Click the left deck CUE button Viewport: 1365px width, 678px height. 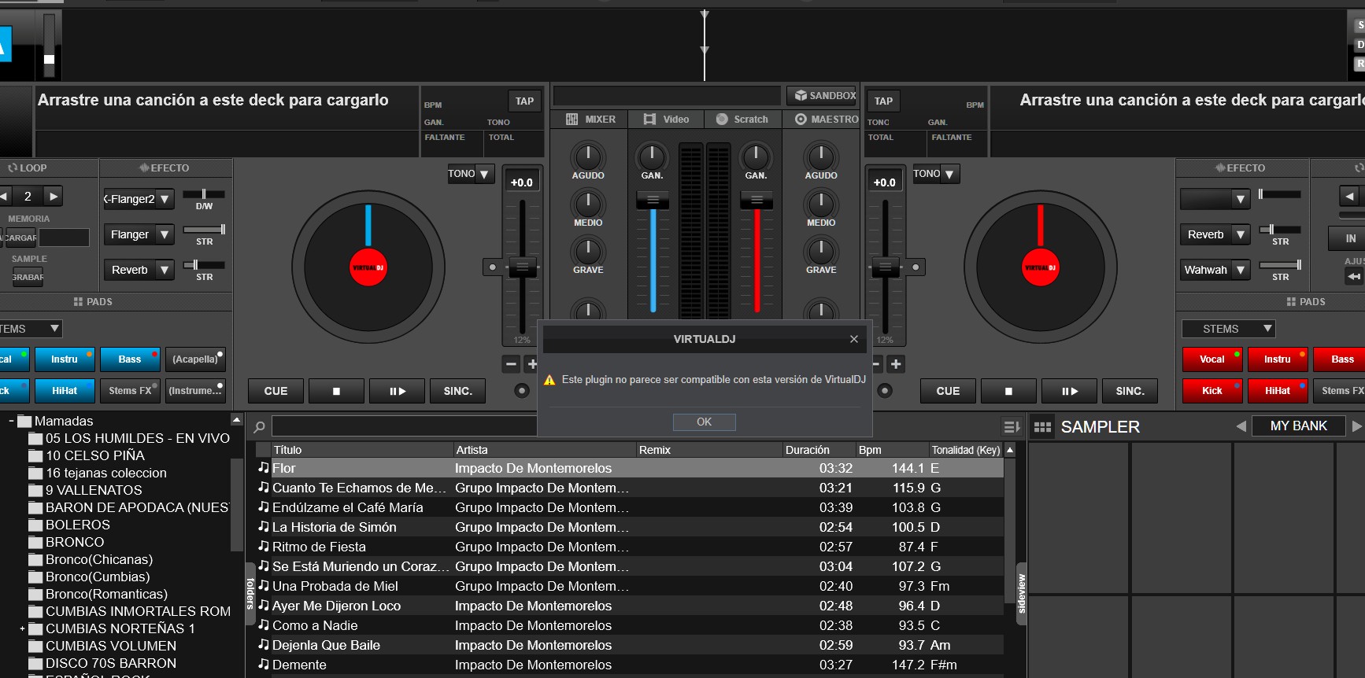coord(276,391)
